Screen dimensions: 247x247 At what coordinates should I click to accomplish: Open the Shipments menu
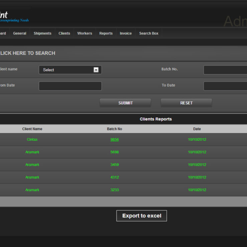pyautogui.click(x=42, y=33)
